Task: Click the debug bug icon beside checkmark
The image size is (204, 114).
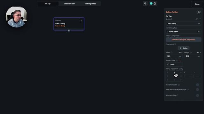Action: coord(155,3)
